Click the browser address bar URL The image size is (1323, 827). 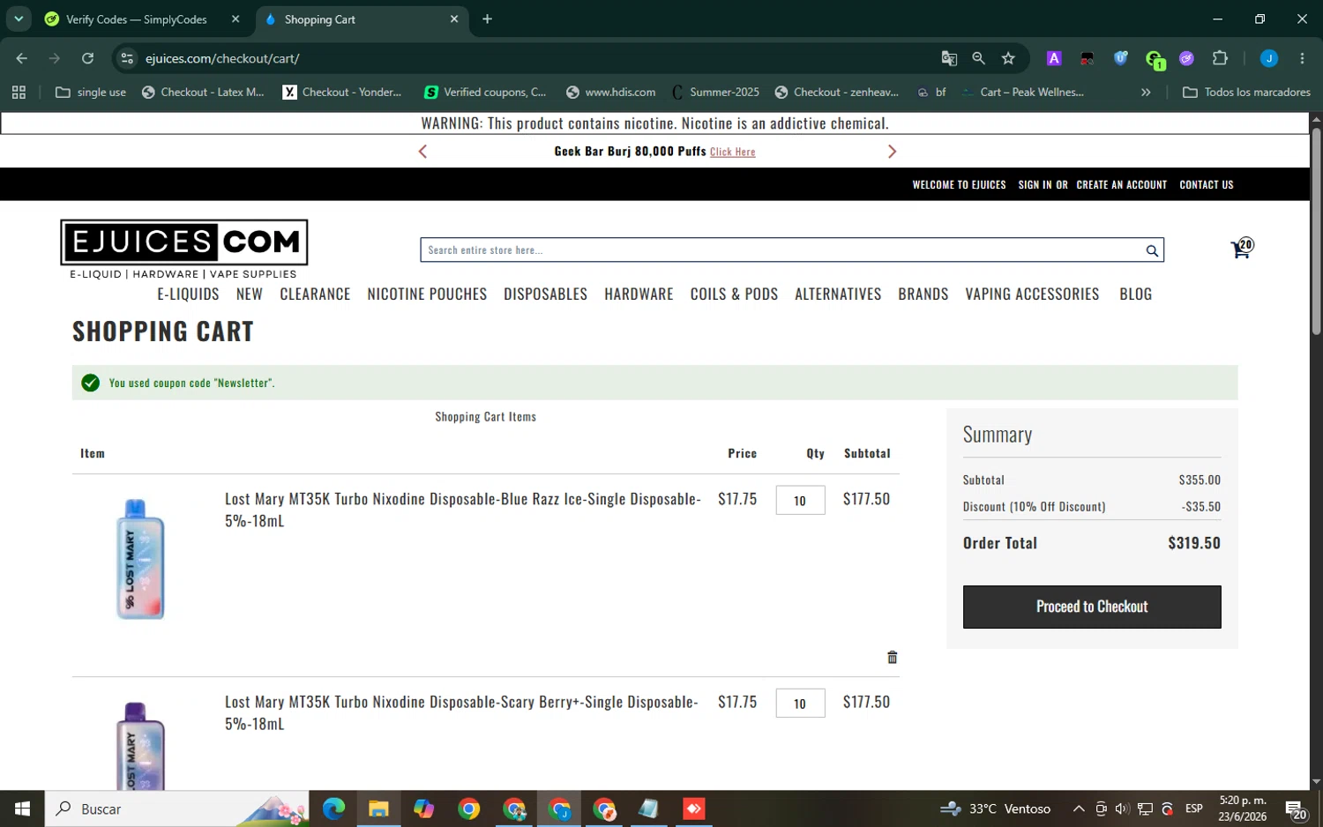click(222, 58)
